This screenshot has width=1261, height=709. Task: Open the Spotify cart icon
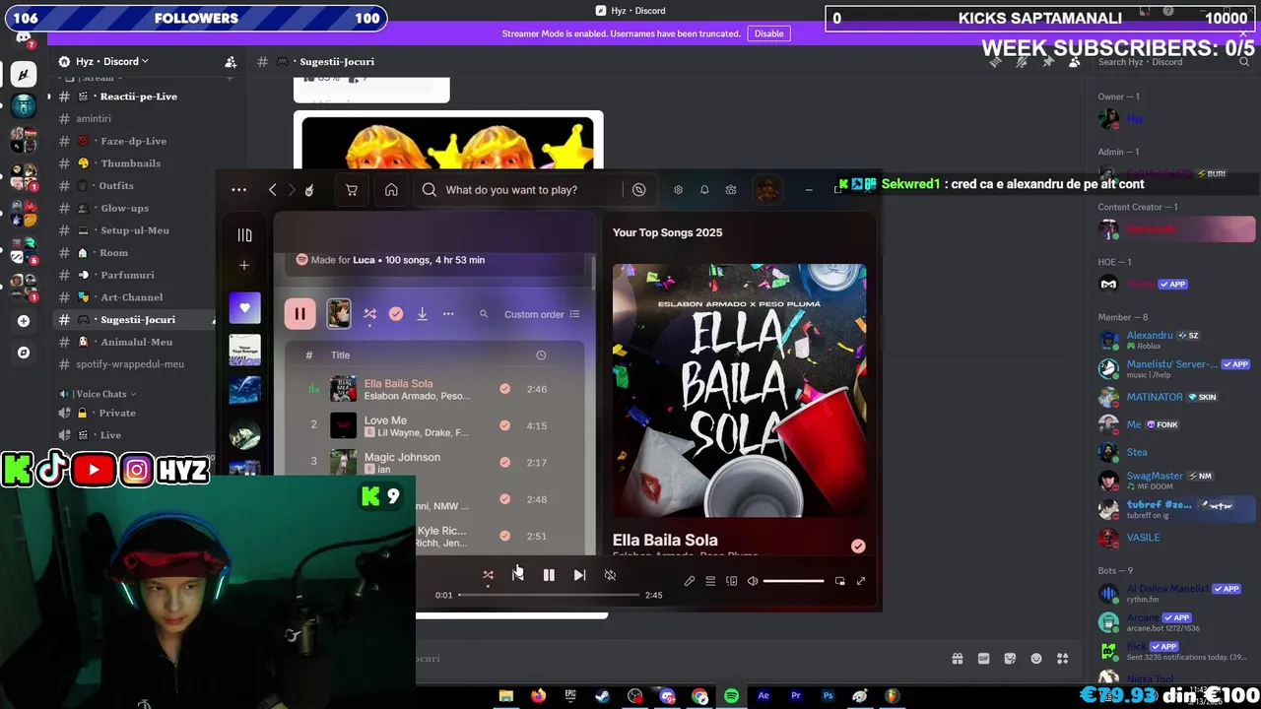[x=351, y=190]
